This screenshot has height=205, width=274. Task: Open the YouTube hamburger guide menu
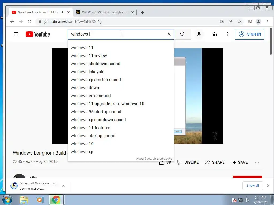(16, 34)
